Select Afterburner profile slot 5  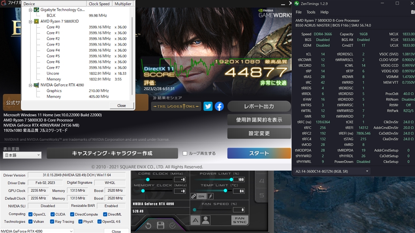(x=261, y=195)
